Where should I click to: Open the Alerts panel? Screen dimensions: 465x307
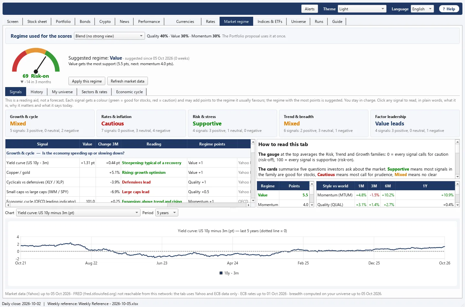coord(310,9)
